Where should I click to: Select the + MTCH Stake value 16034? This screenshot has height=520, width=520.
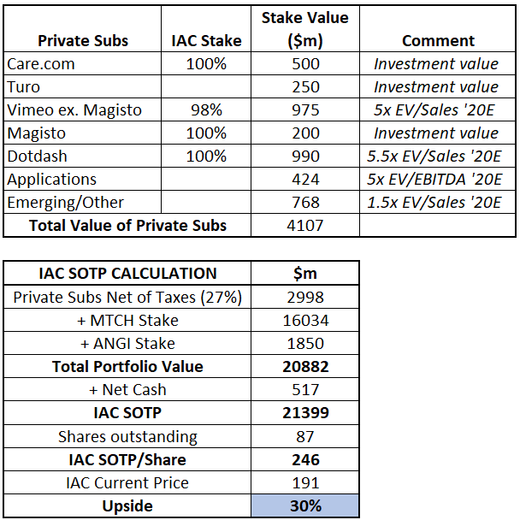(x=304, y=320)
